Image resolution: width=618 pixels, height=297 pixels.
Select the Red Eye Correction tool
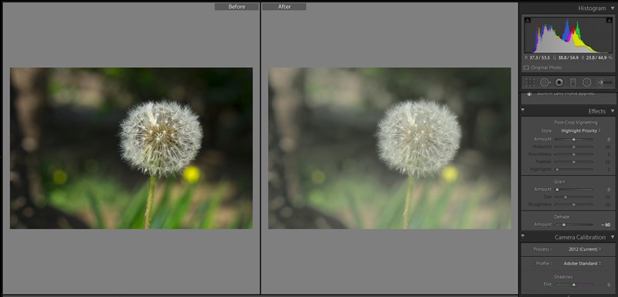point(559,83)
